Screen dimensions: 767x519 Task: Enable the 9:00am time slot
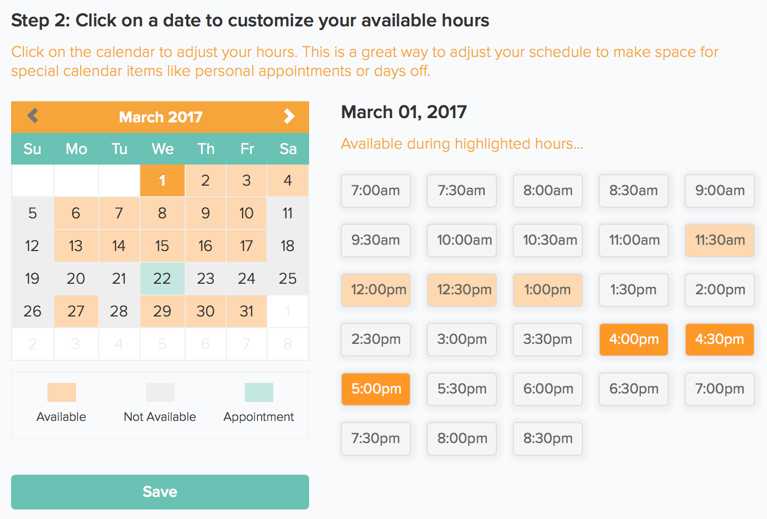pos(720,190)
